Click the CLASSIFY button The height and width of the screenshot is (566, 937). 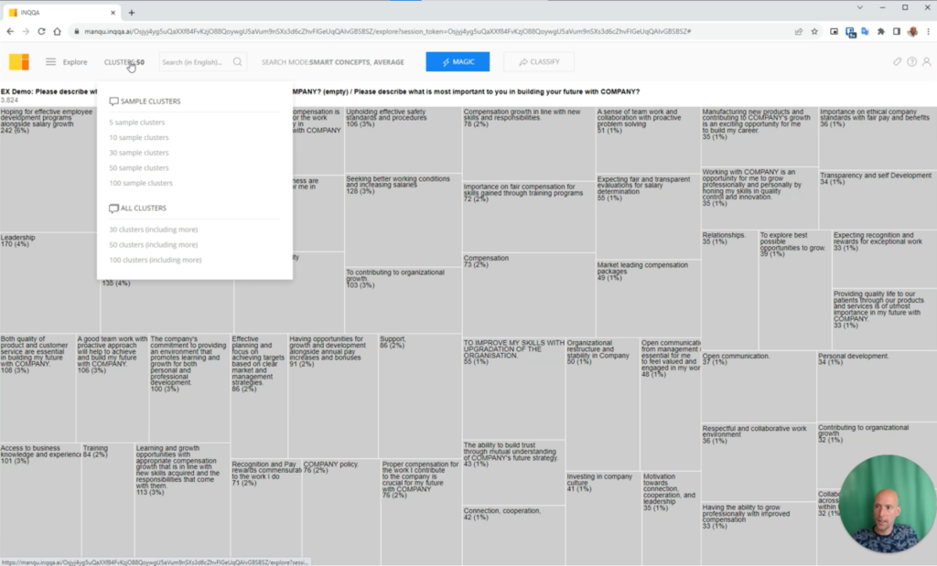point(539,61)
